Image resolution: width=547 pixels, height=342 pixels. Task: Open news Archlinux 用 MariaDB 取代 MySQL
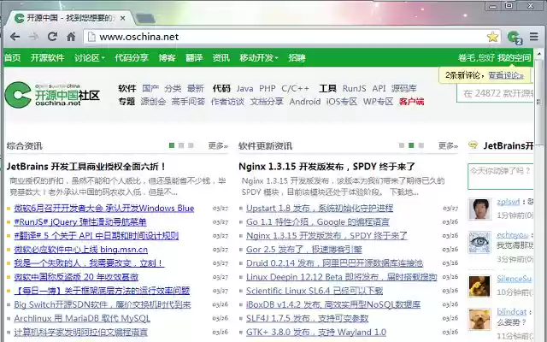82,318
